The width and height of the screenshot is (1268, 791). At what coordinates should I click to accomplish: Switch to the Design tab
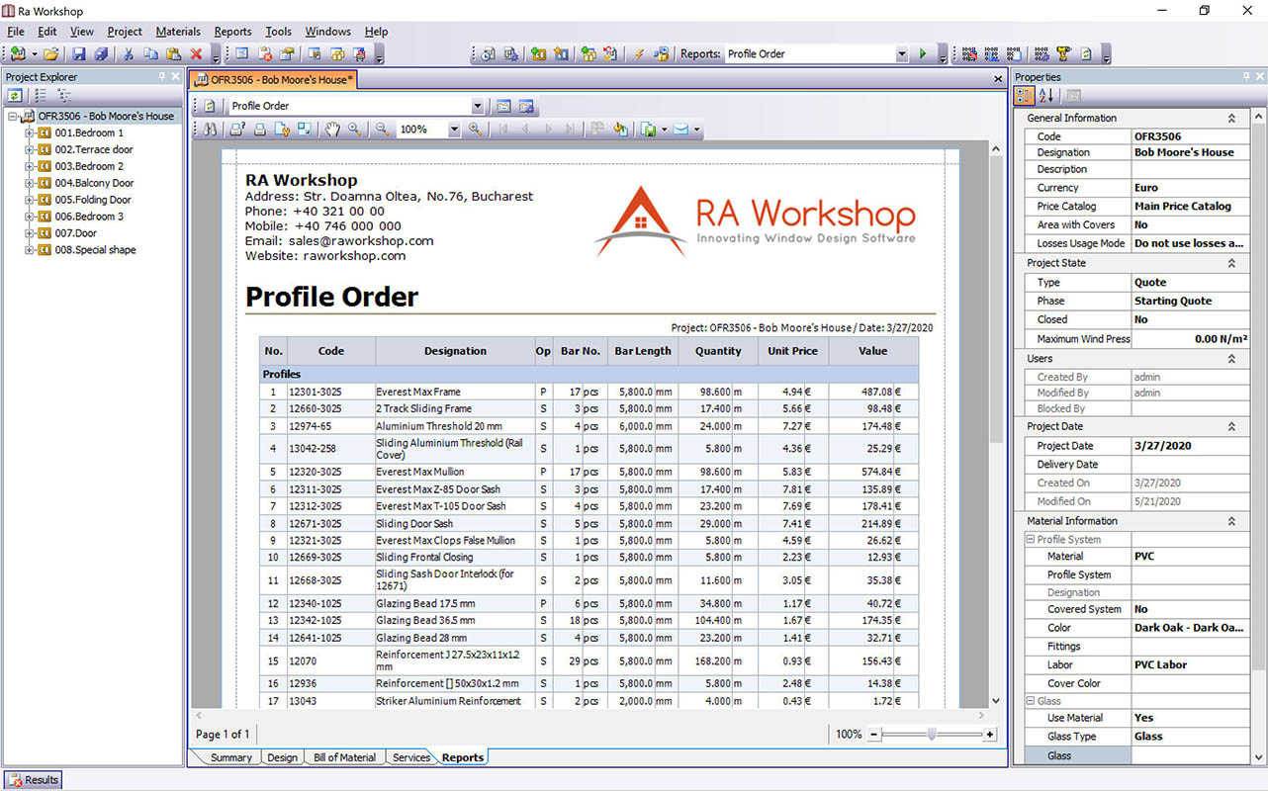pos(282,757)
